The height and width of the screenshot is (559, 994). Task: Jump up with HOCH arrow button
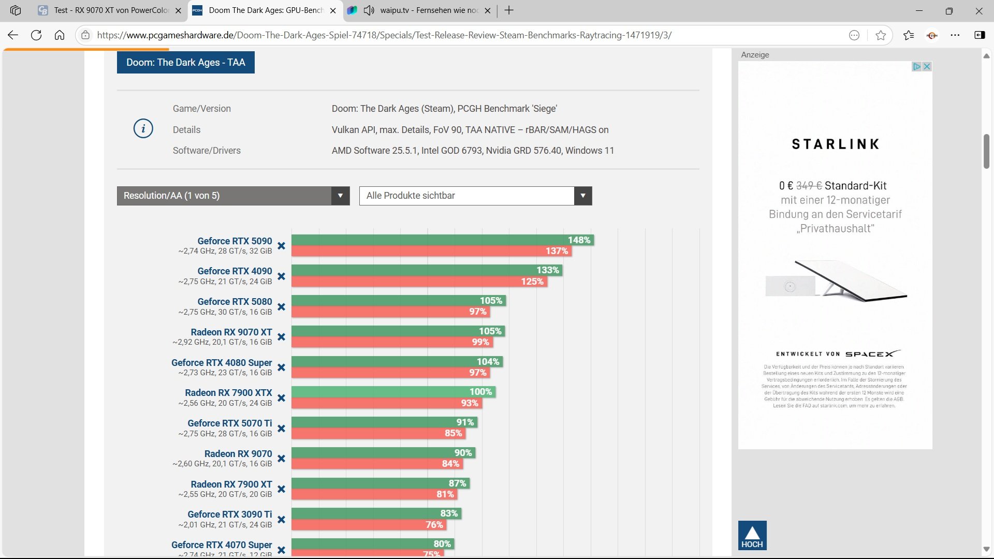coord(752,535)
